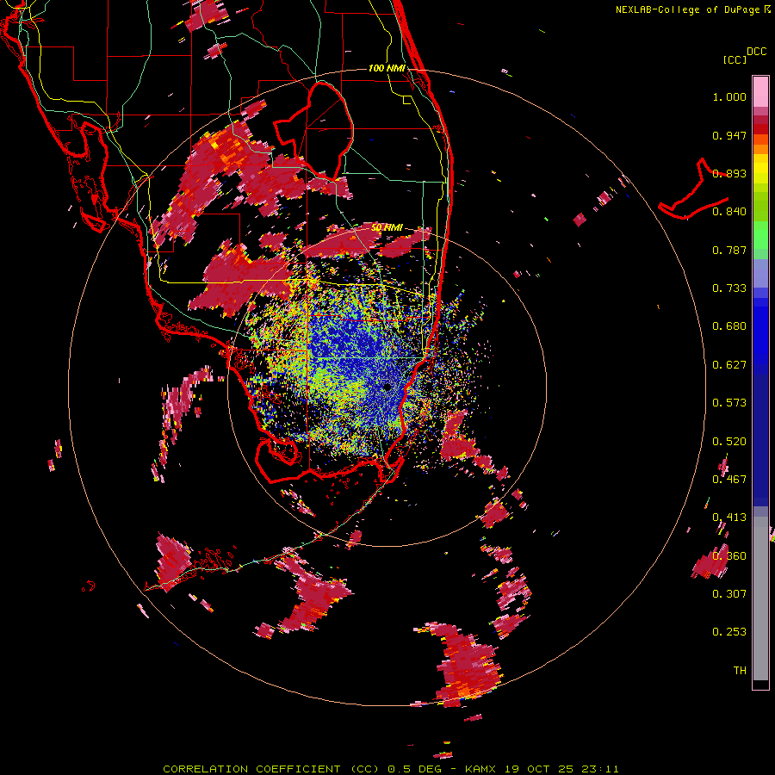Click the TH threshold label

click(740, 671)
